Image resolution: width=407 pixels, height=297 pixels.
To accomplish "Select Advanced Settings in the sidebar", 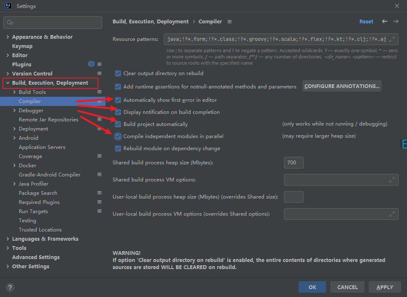I will 36,257.
